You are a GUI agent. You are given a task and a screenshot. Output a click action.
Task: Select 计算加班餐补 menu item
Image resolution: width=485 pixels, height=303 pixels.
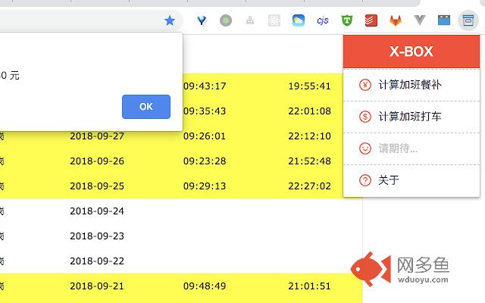(x=411, y=85)
